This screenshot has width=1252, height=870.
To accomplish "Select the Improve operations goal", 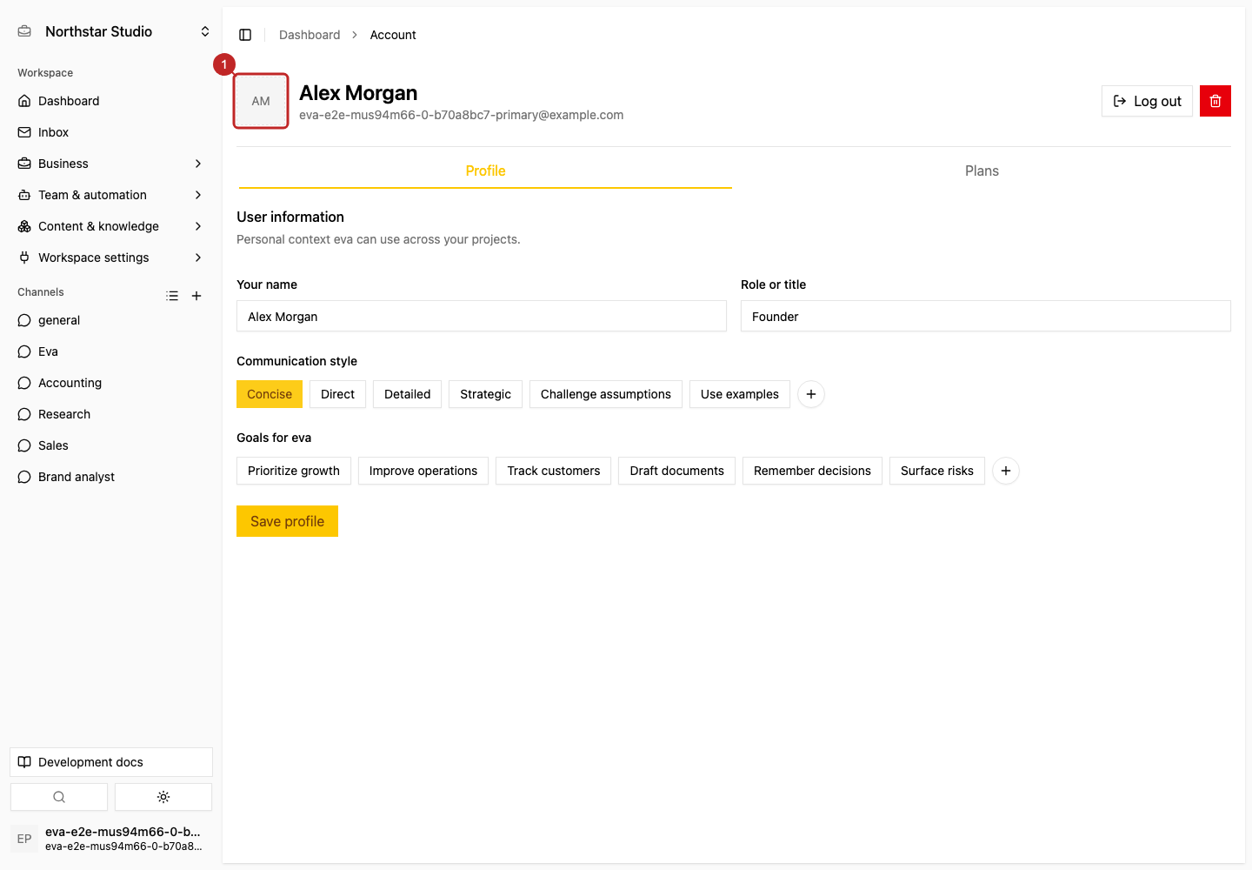I will (423, 471).
